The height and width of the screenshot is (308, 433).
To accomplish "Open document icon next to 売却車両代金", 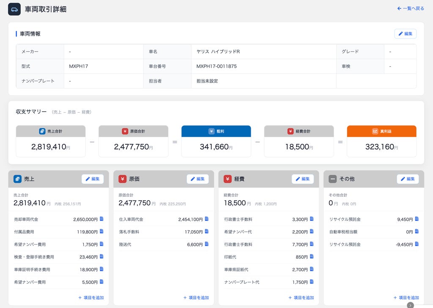I will [101, 219].
